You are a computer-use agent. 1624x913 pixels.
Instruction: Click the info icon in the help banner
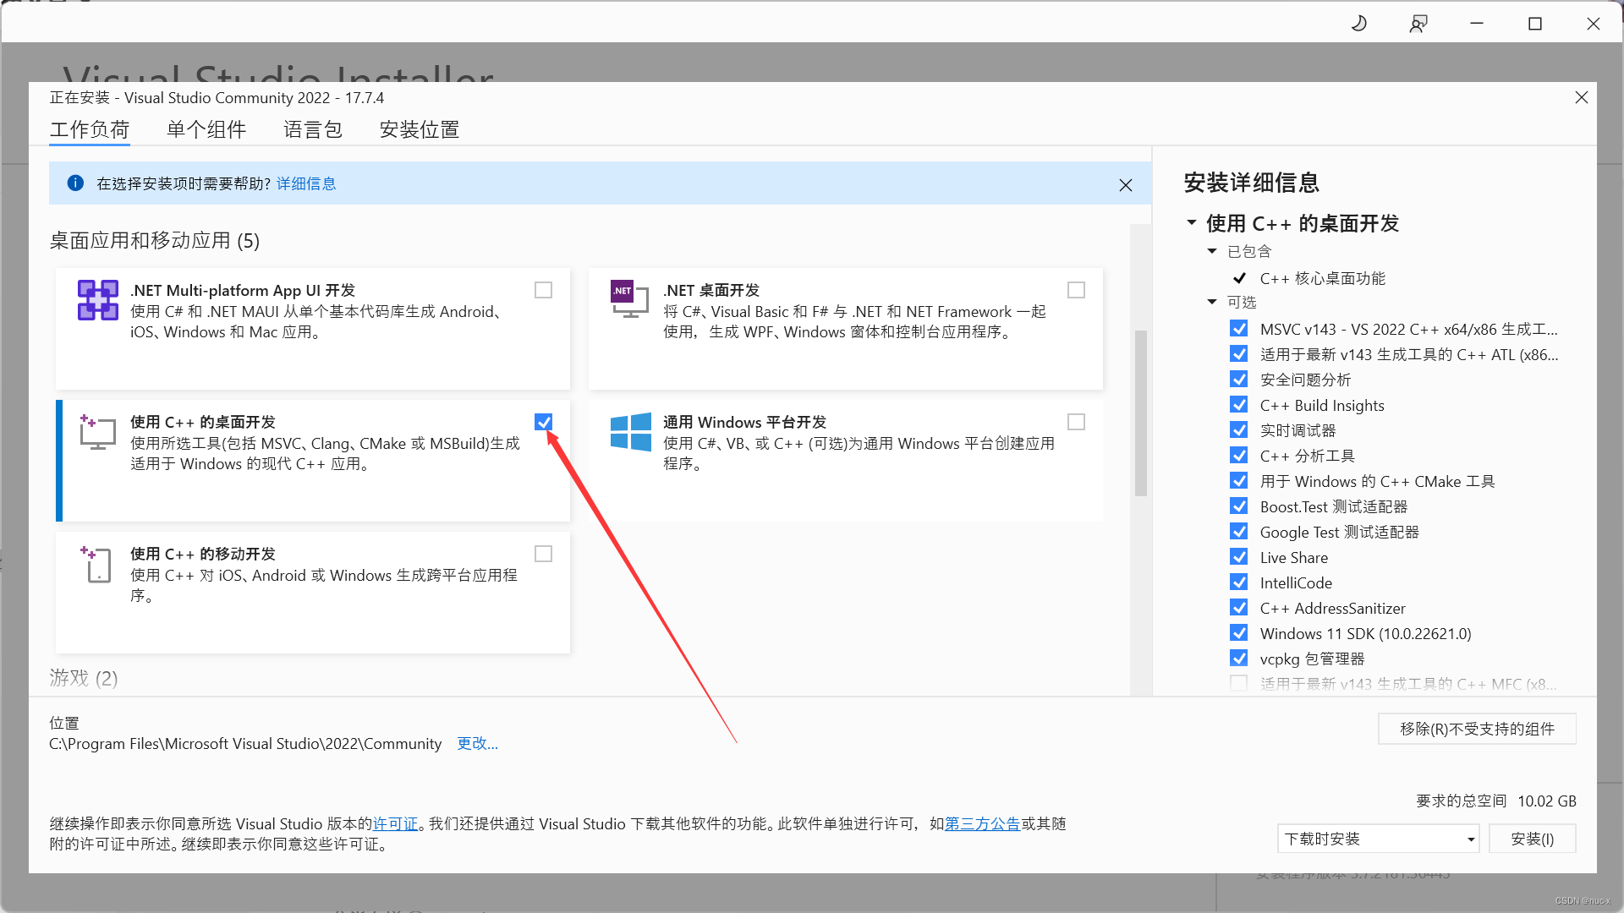click(x=75, y=183)
